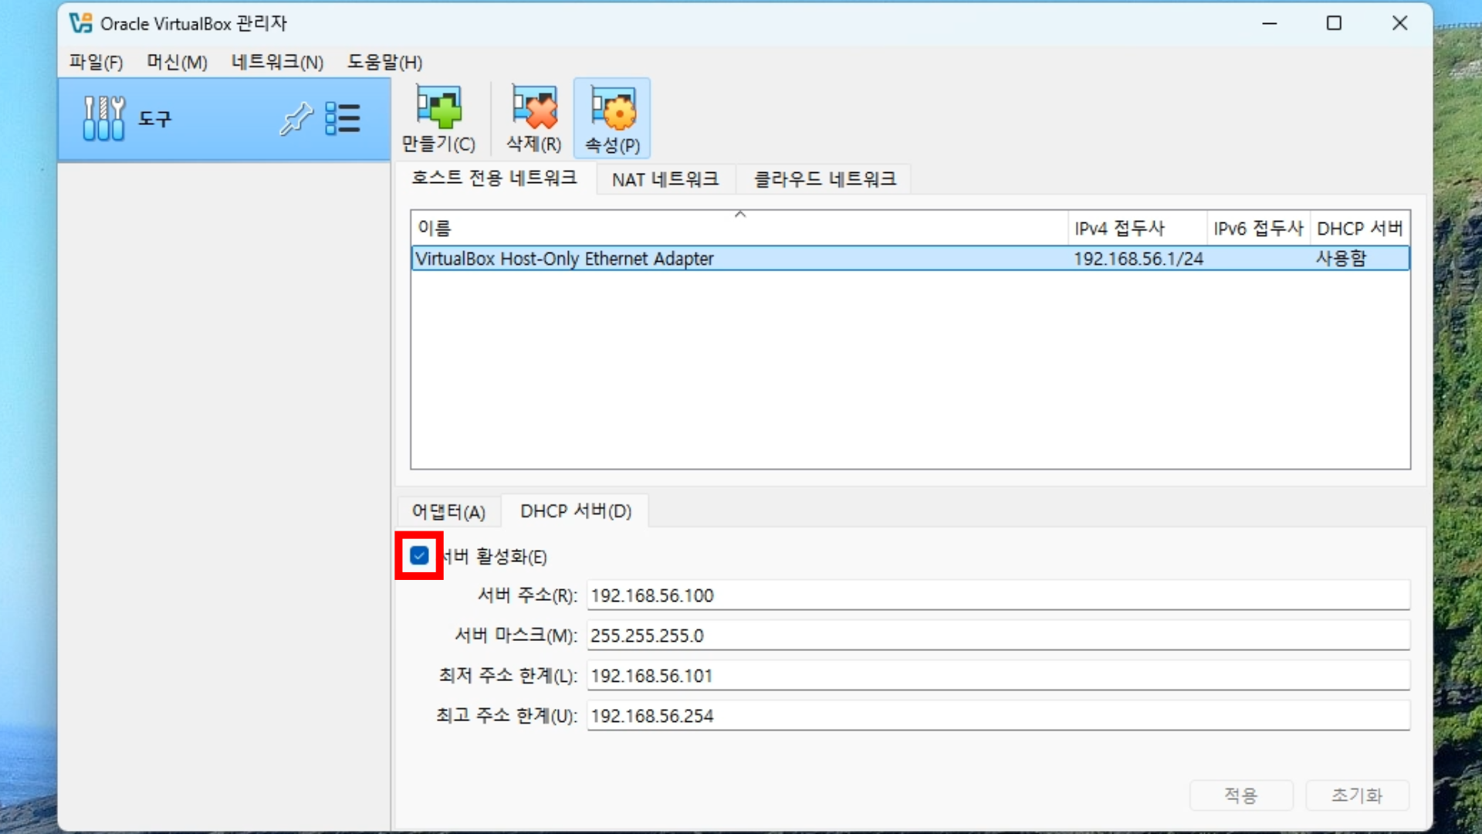The width and height of the screenshot is (1482, 834).
Task: Switch to the 클라우드 네트워크 tab
Action: pos(824,179)
